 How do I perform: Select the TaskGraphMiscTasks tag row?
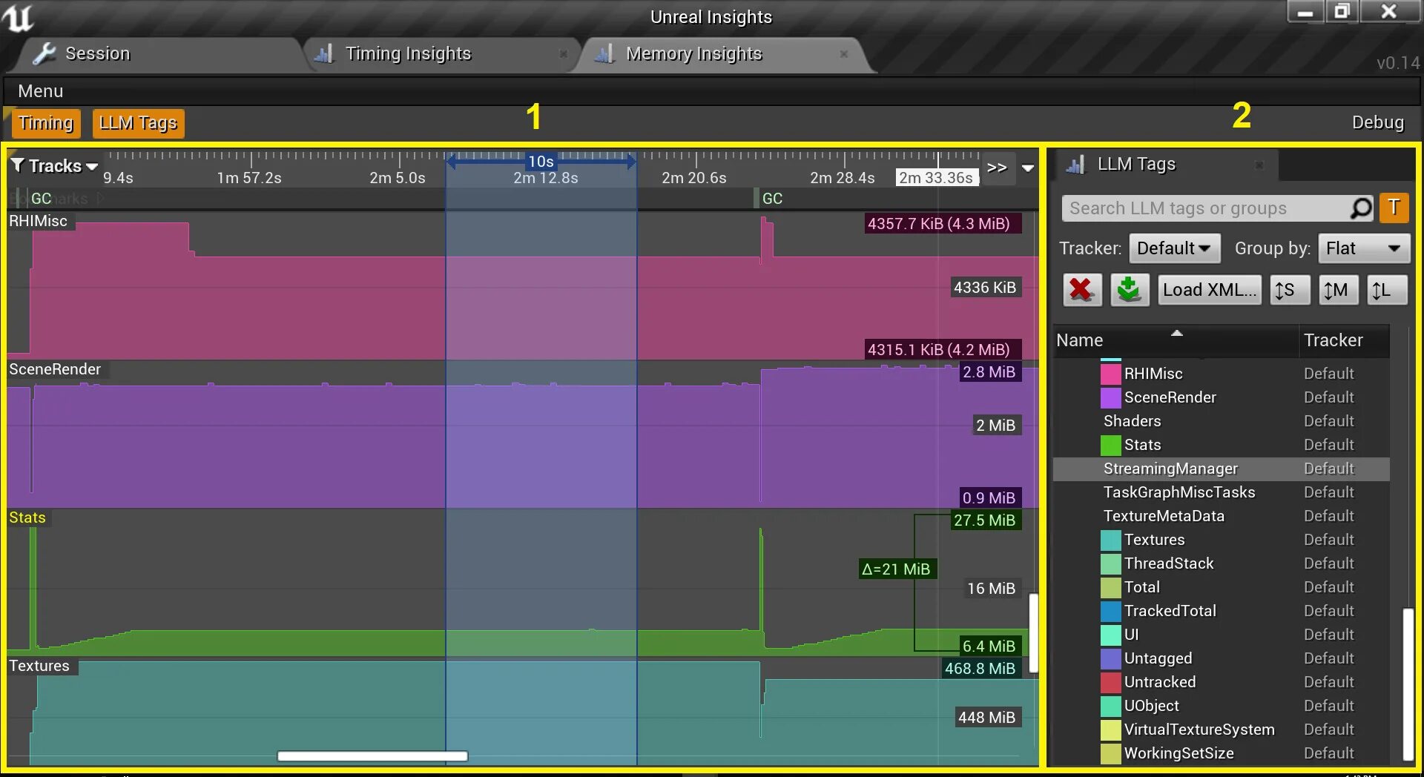tap(1221, 492)
